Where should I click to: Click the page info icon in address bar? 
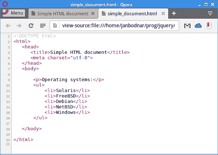[x=55, y=25]
